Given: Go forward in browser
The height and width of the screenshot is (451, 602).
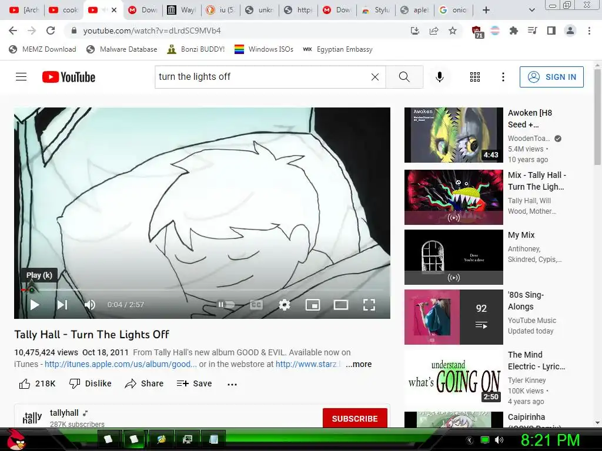Looking at the screenshot, I should tap(32, 31).
